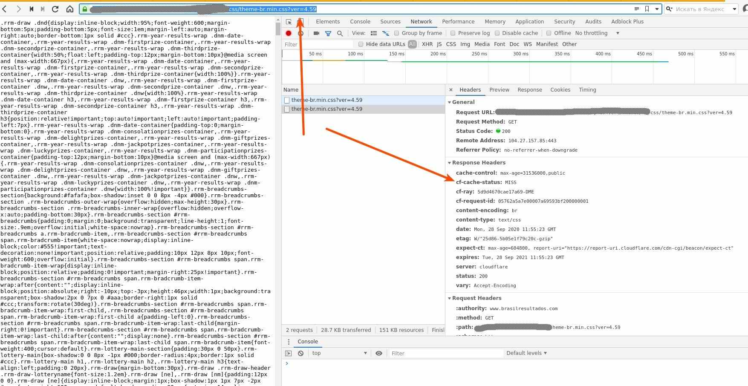748x386 pixels.
Task: Open the Security tab
Action: point(564,22)
